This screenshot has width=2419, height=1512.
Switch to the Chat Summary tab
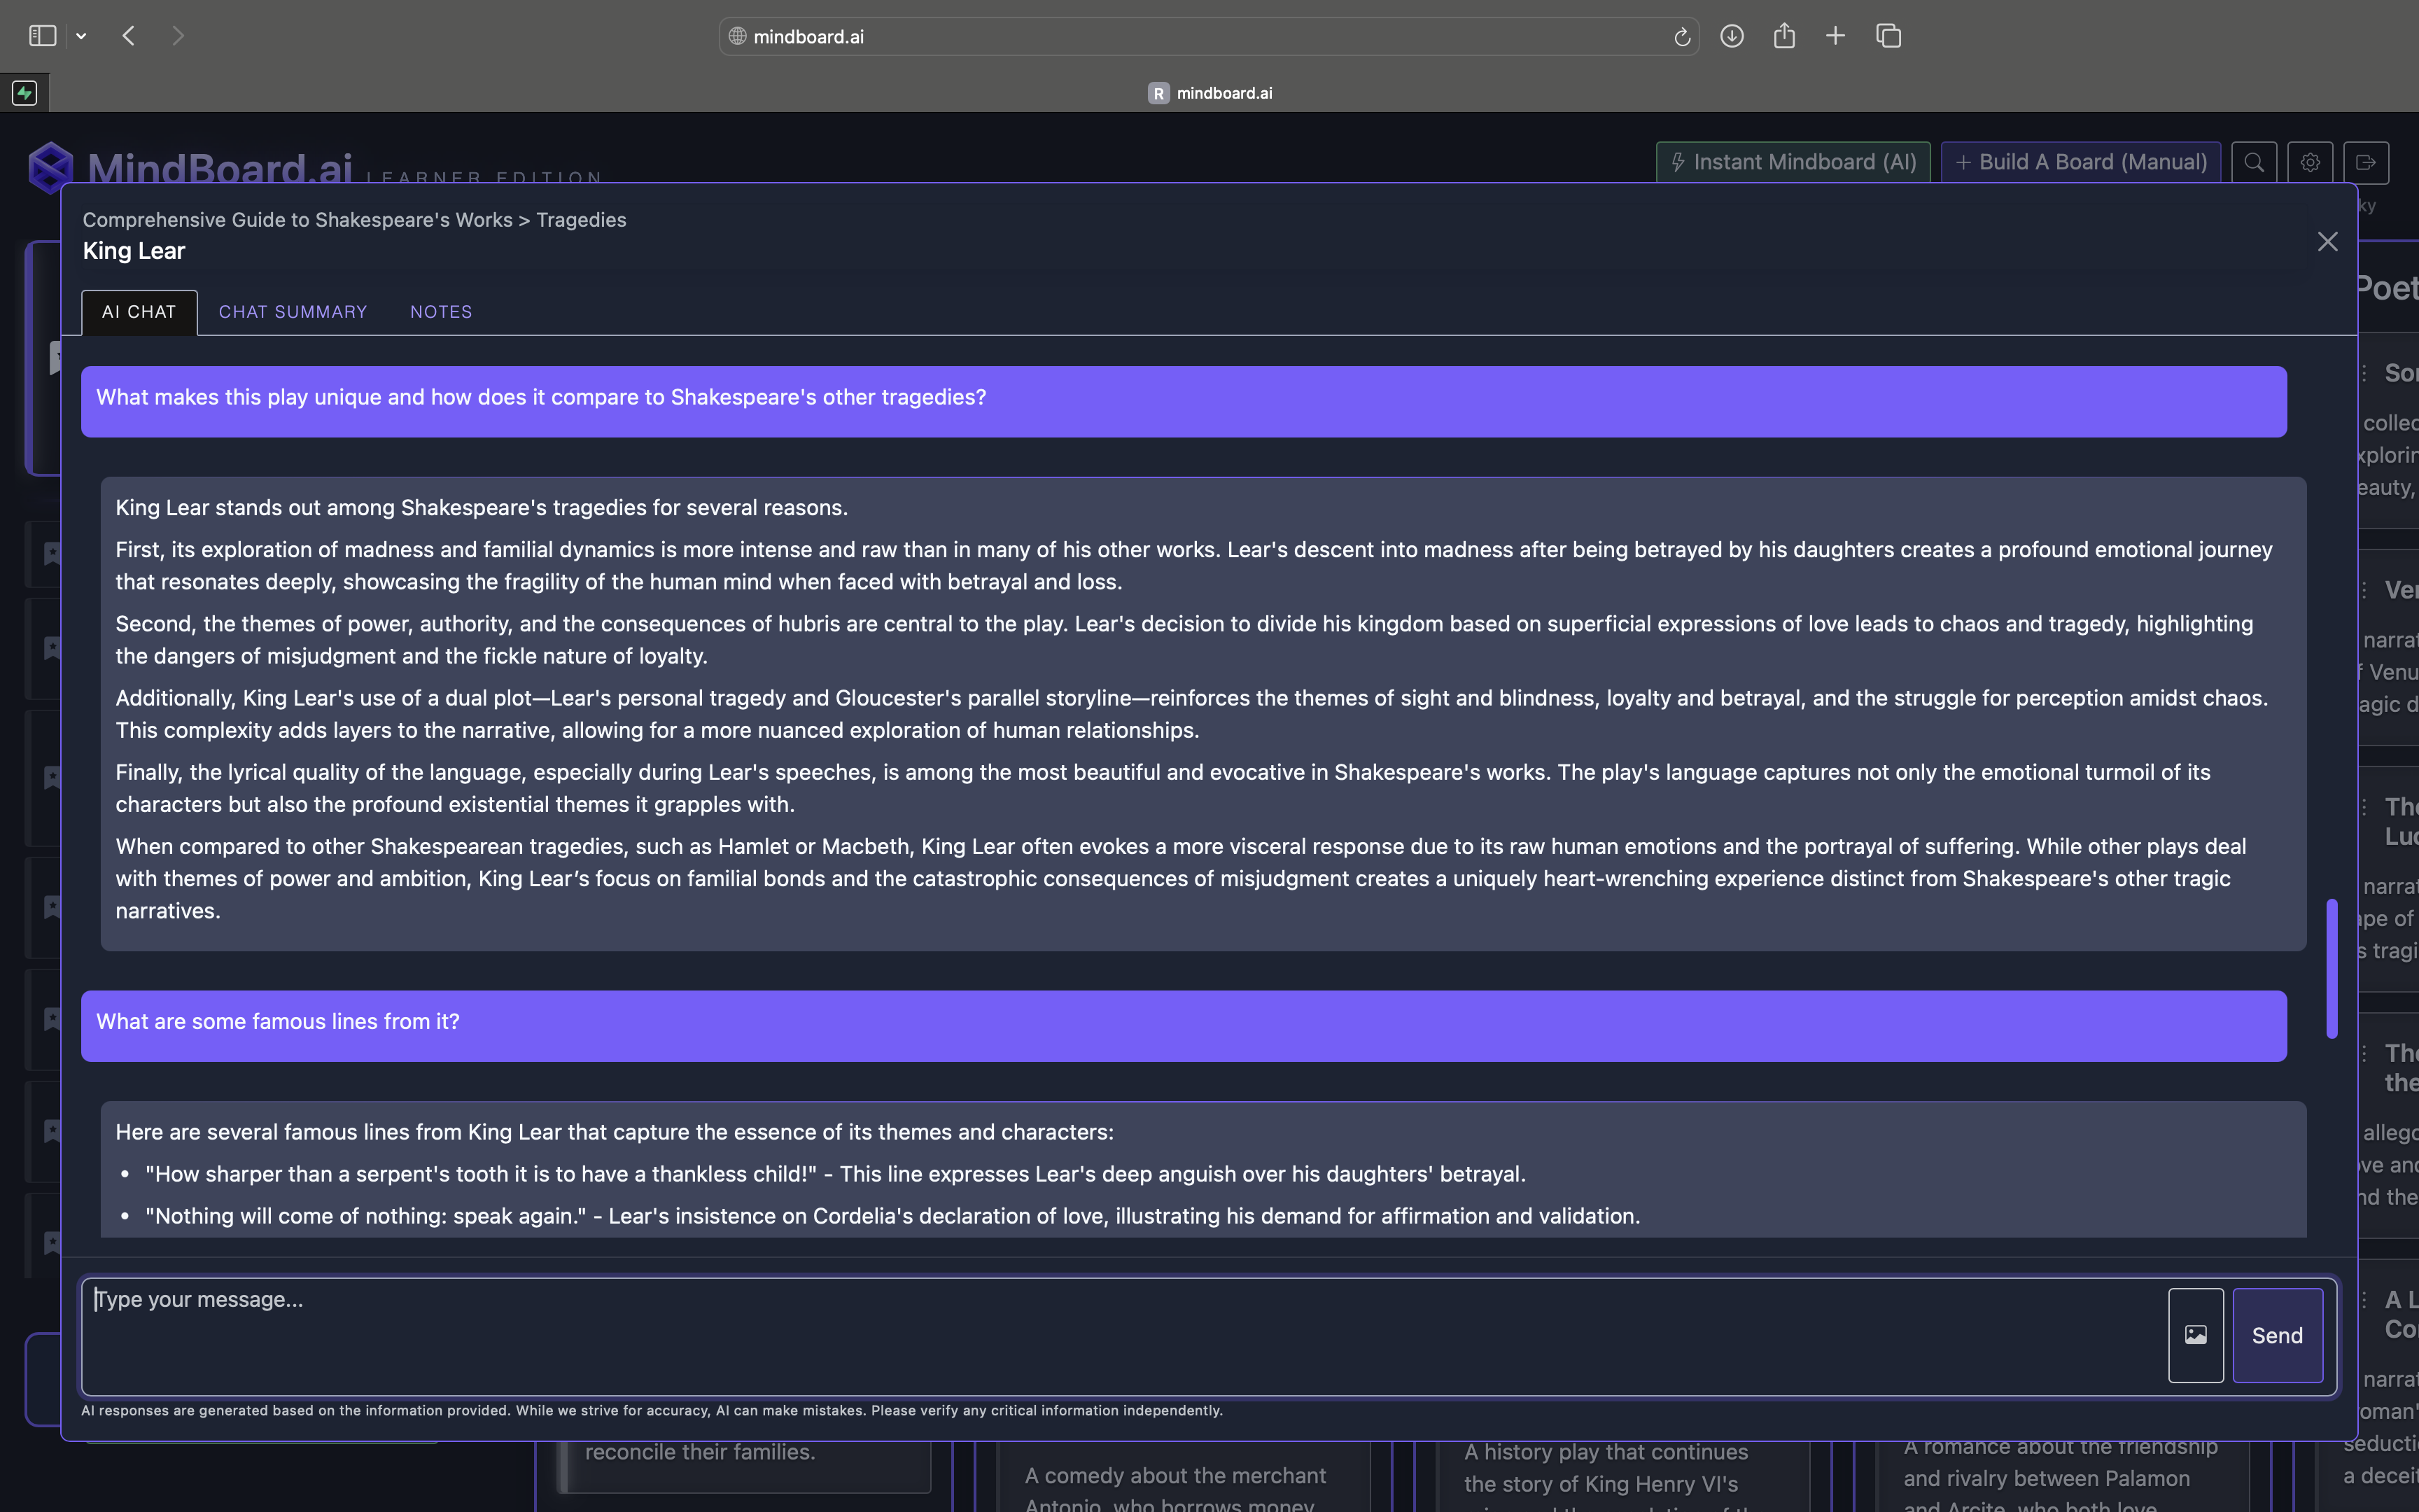pyautogui.click(x=293, y=312)
